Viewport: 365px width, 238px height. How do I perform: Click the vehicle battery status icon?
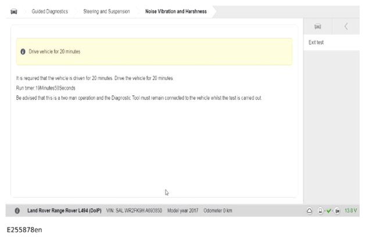(337, 211)
